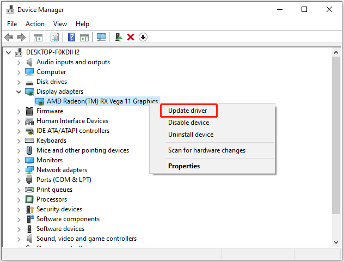Maximize the Device Manager window
The image size is (344, 262).
point(304,9)
